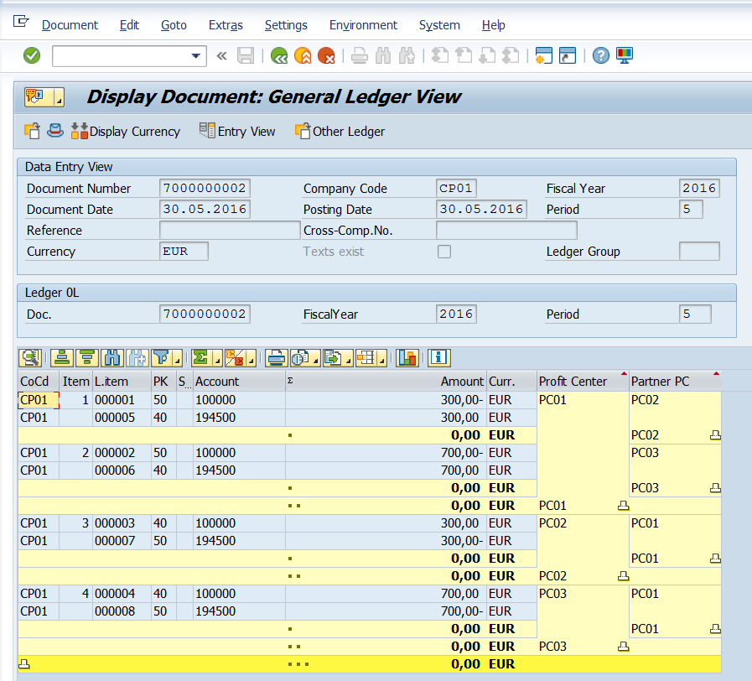Viewport: 752px width, 681px height.
Task: Click the Choose Layout grid icon
Action: pos(366,358)
